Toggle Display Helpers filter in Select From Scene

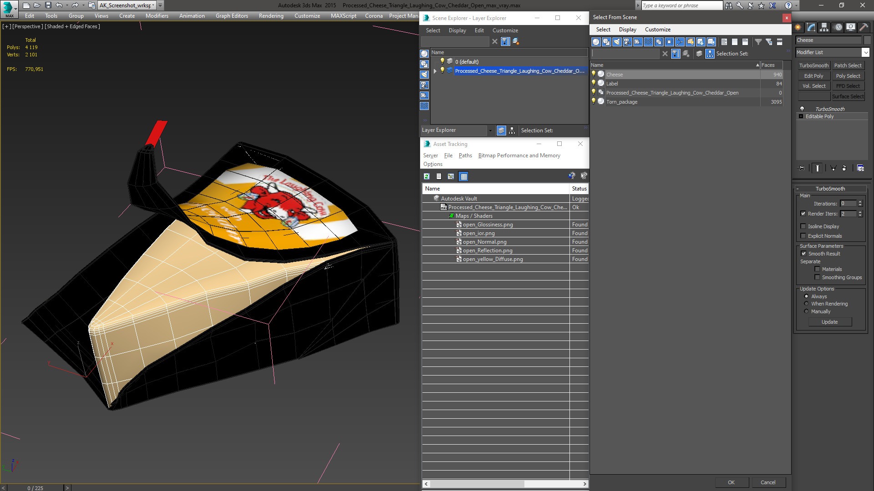click(x=638, y=42)
